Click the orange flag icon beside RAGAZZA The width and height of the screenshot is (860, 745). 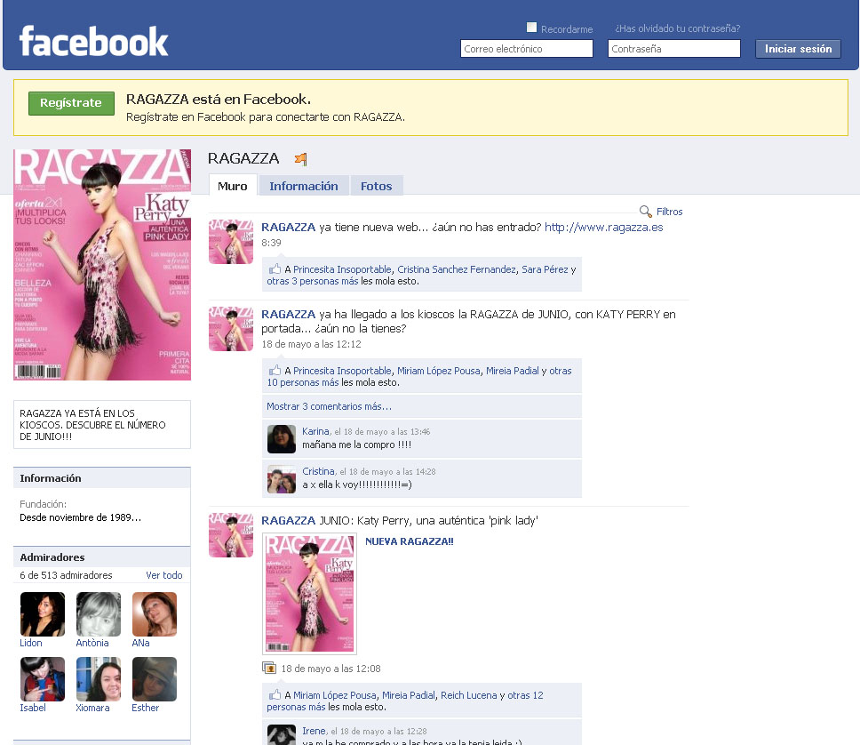point(300,159)
